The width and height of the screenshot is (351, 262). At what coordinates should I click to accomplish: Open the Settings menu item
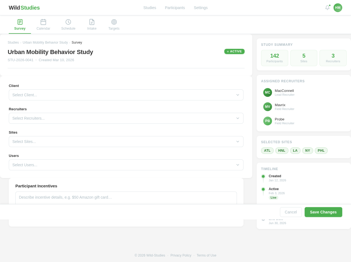click(x=200, y=7)
